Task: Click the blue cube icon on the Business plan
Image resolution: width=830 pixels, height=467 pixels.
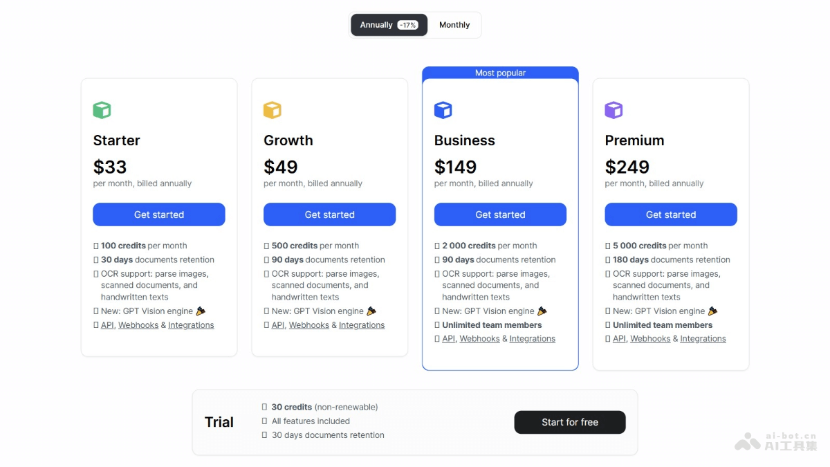Action: pos(443,109)
